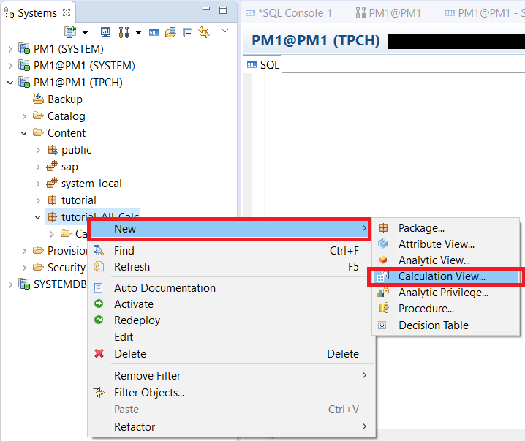Expand the public package
Viewport: 525px width, 441px height.
pos(38,150)
